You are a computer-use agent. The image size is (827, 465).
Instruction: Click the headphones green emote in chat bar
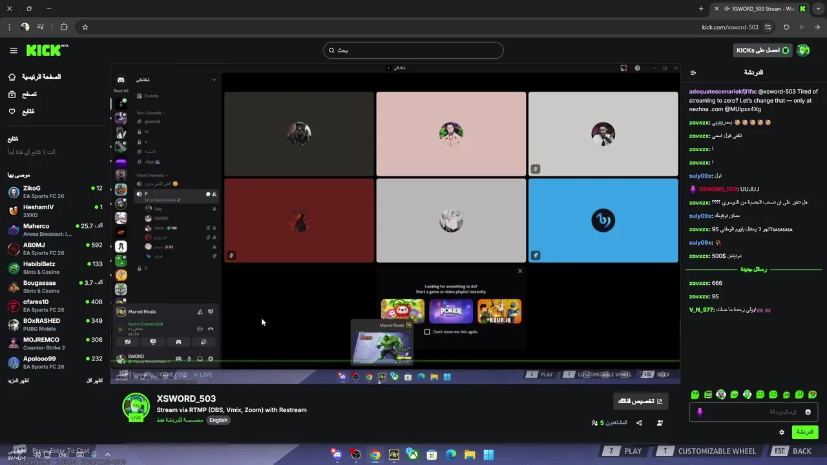click(747, 395)
